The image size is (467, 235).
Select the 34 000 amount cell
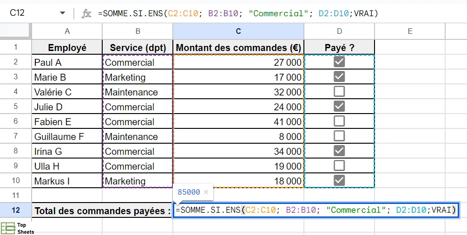coord(238,151)
